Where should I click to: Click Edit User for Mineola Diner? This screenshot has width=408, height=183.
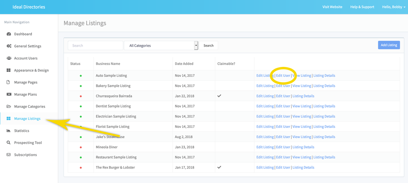coord(283,147)
